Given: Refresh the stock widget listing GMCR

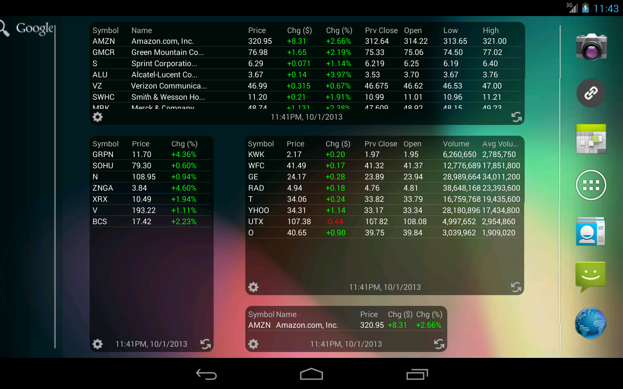Looking at the screenshot, I should pyautogui.click(x=516, y=117).
